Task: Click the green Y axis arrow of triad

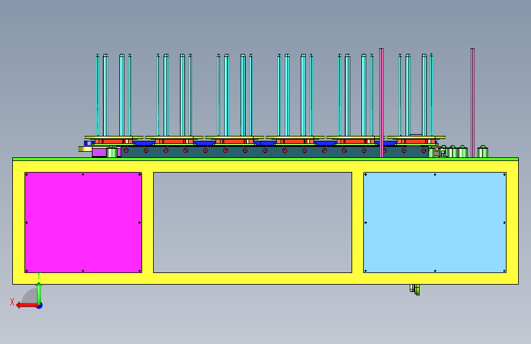Action: pos(39,293)
